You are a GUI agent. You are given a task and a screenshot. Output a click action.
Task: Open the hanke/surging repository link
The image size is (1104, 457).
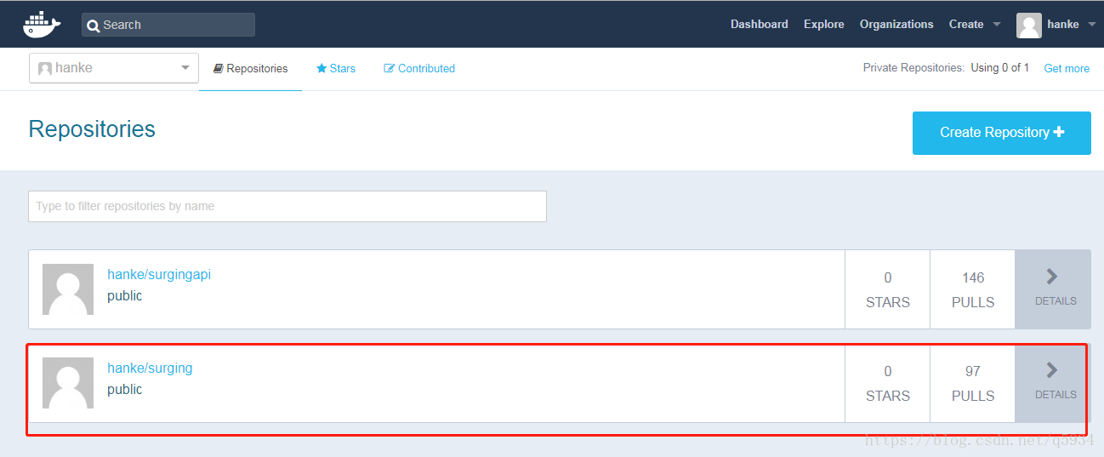tap(150, 368)
